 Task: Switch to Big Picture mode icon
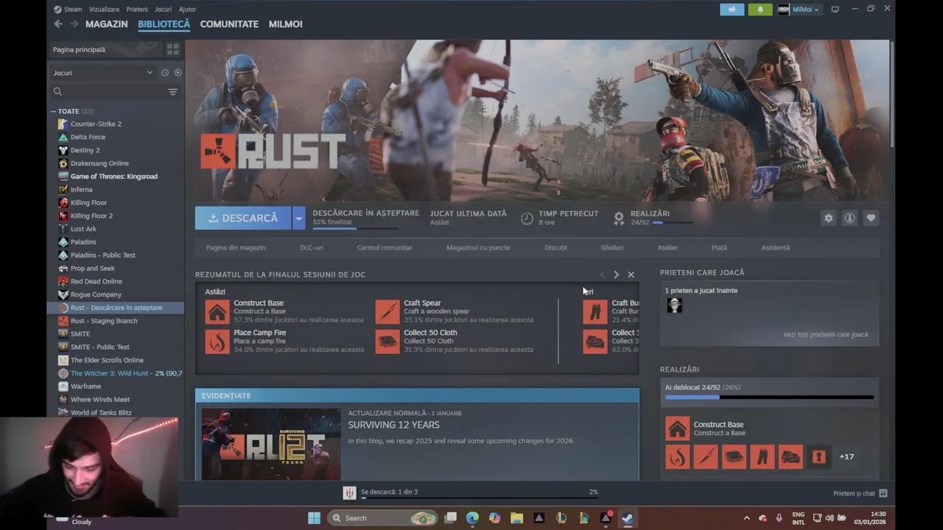tap(835, 10)
